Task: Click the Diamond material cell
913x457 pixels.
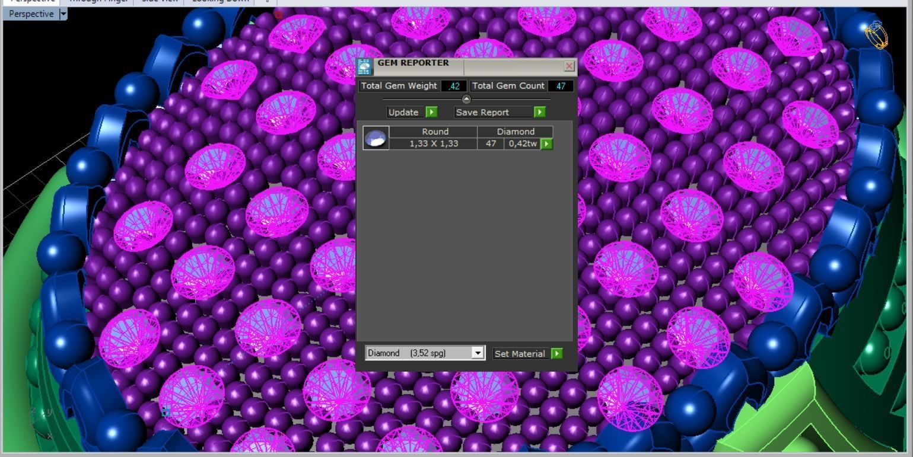Action: 516,132
